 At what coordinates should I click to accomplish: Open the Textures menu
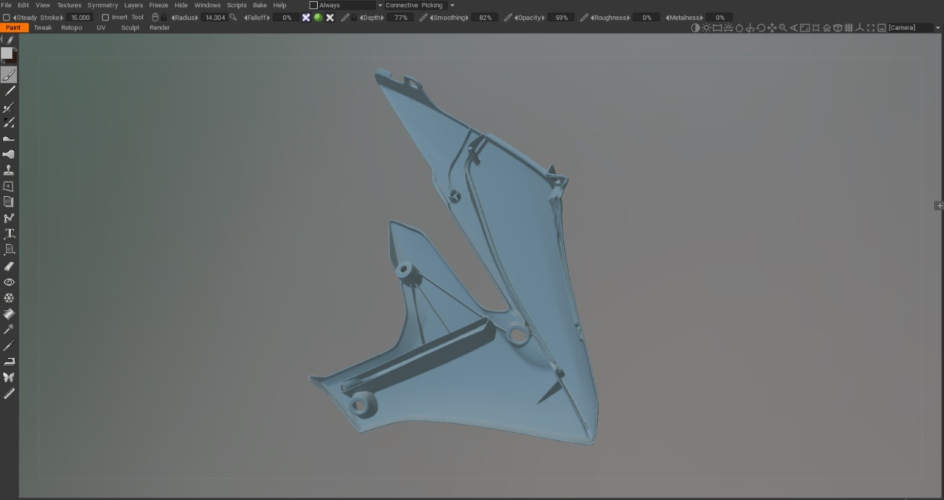(69, 5)
